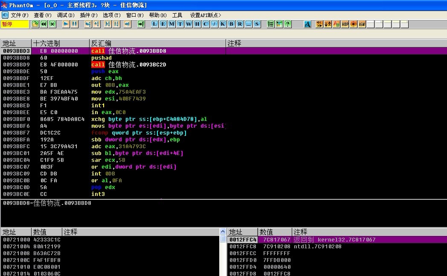Open Run trace with ellipsis button
Image resolution: width=447 pixels, height=276 pixels.
[x=249, y=24]
